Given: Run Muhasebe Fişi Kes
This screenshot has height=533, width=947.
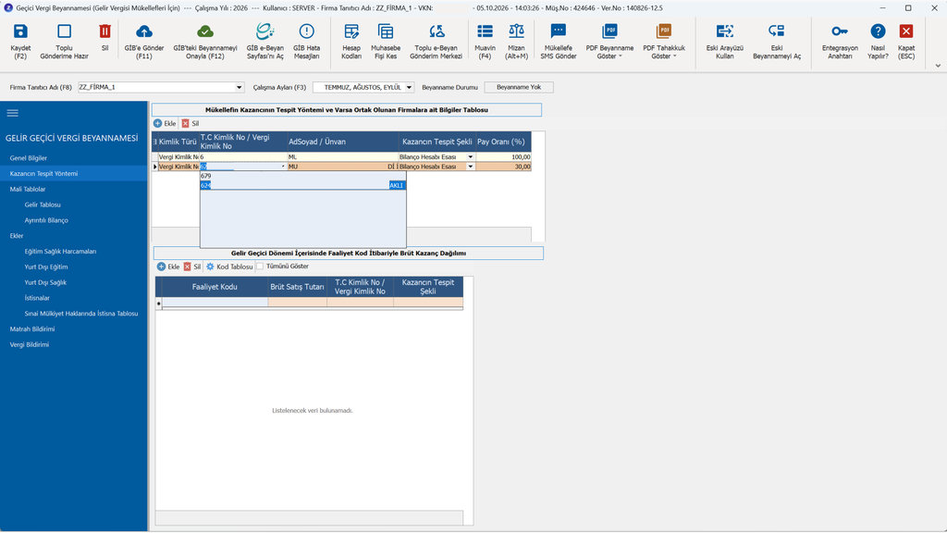Looking at the screenshot, I should point(386,42).
